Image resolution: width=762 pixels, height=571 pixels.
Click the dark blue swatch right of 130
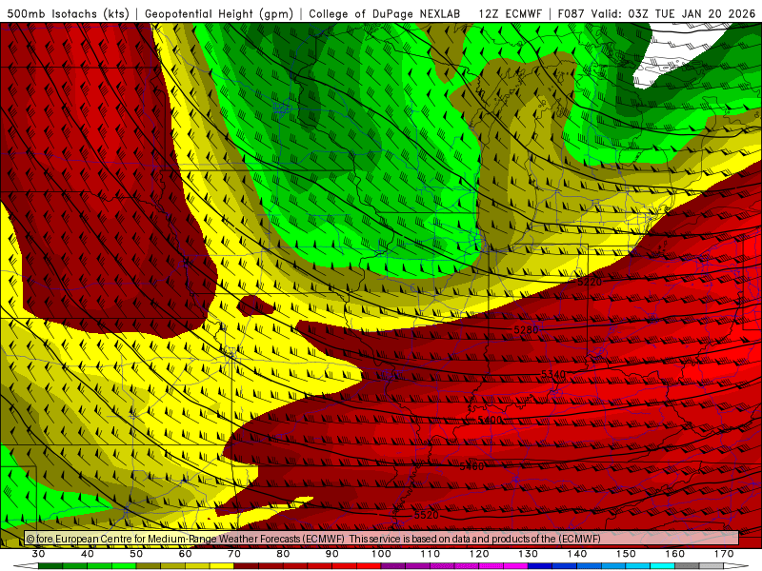click(540, 566)
